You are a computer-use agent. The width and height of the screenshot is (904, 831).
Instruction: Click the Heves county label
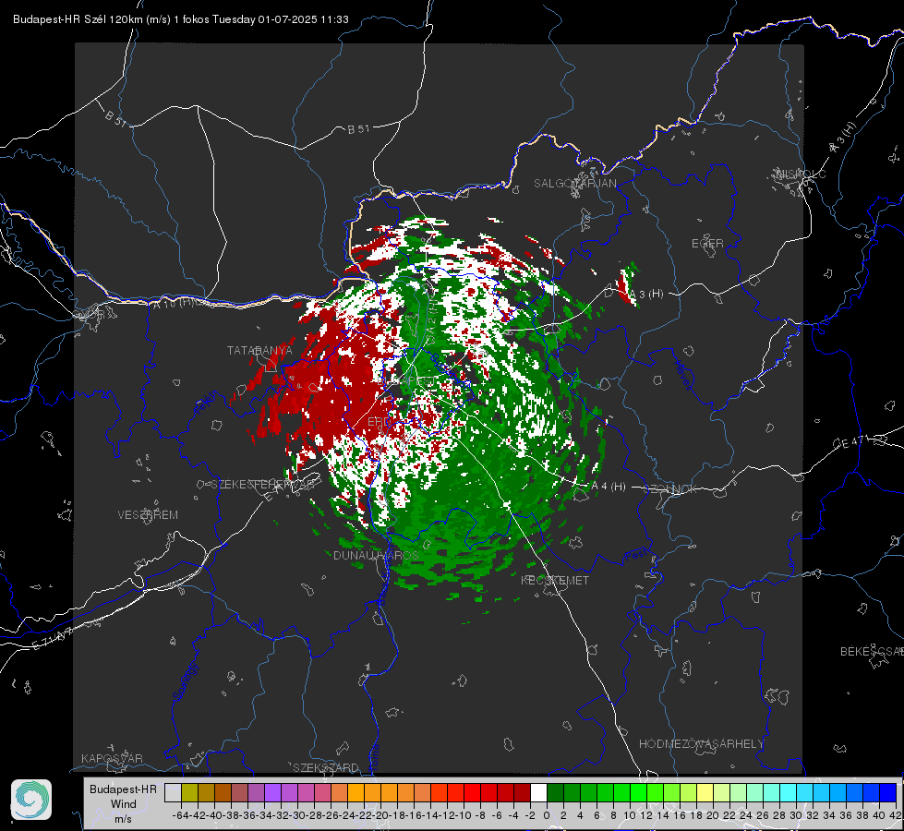tap(683, 376)
